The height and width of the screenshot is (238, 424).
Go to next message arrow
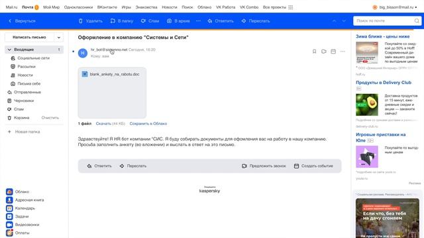[344, 20]
